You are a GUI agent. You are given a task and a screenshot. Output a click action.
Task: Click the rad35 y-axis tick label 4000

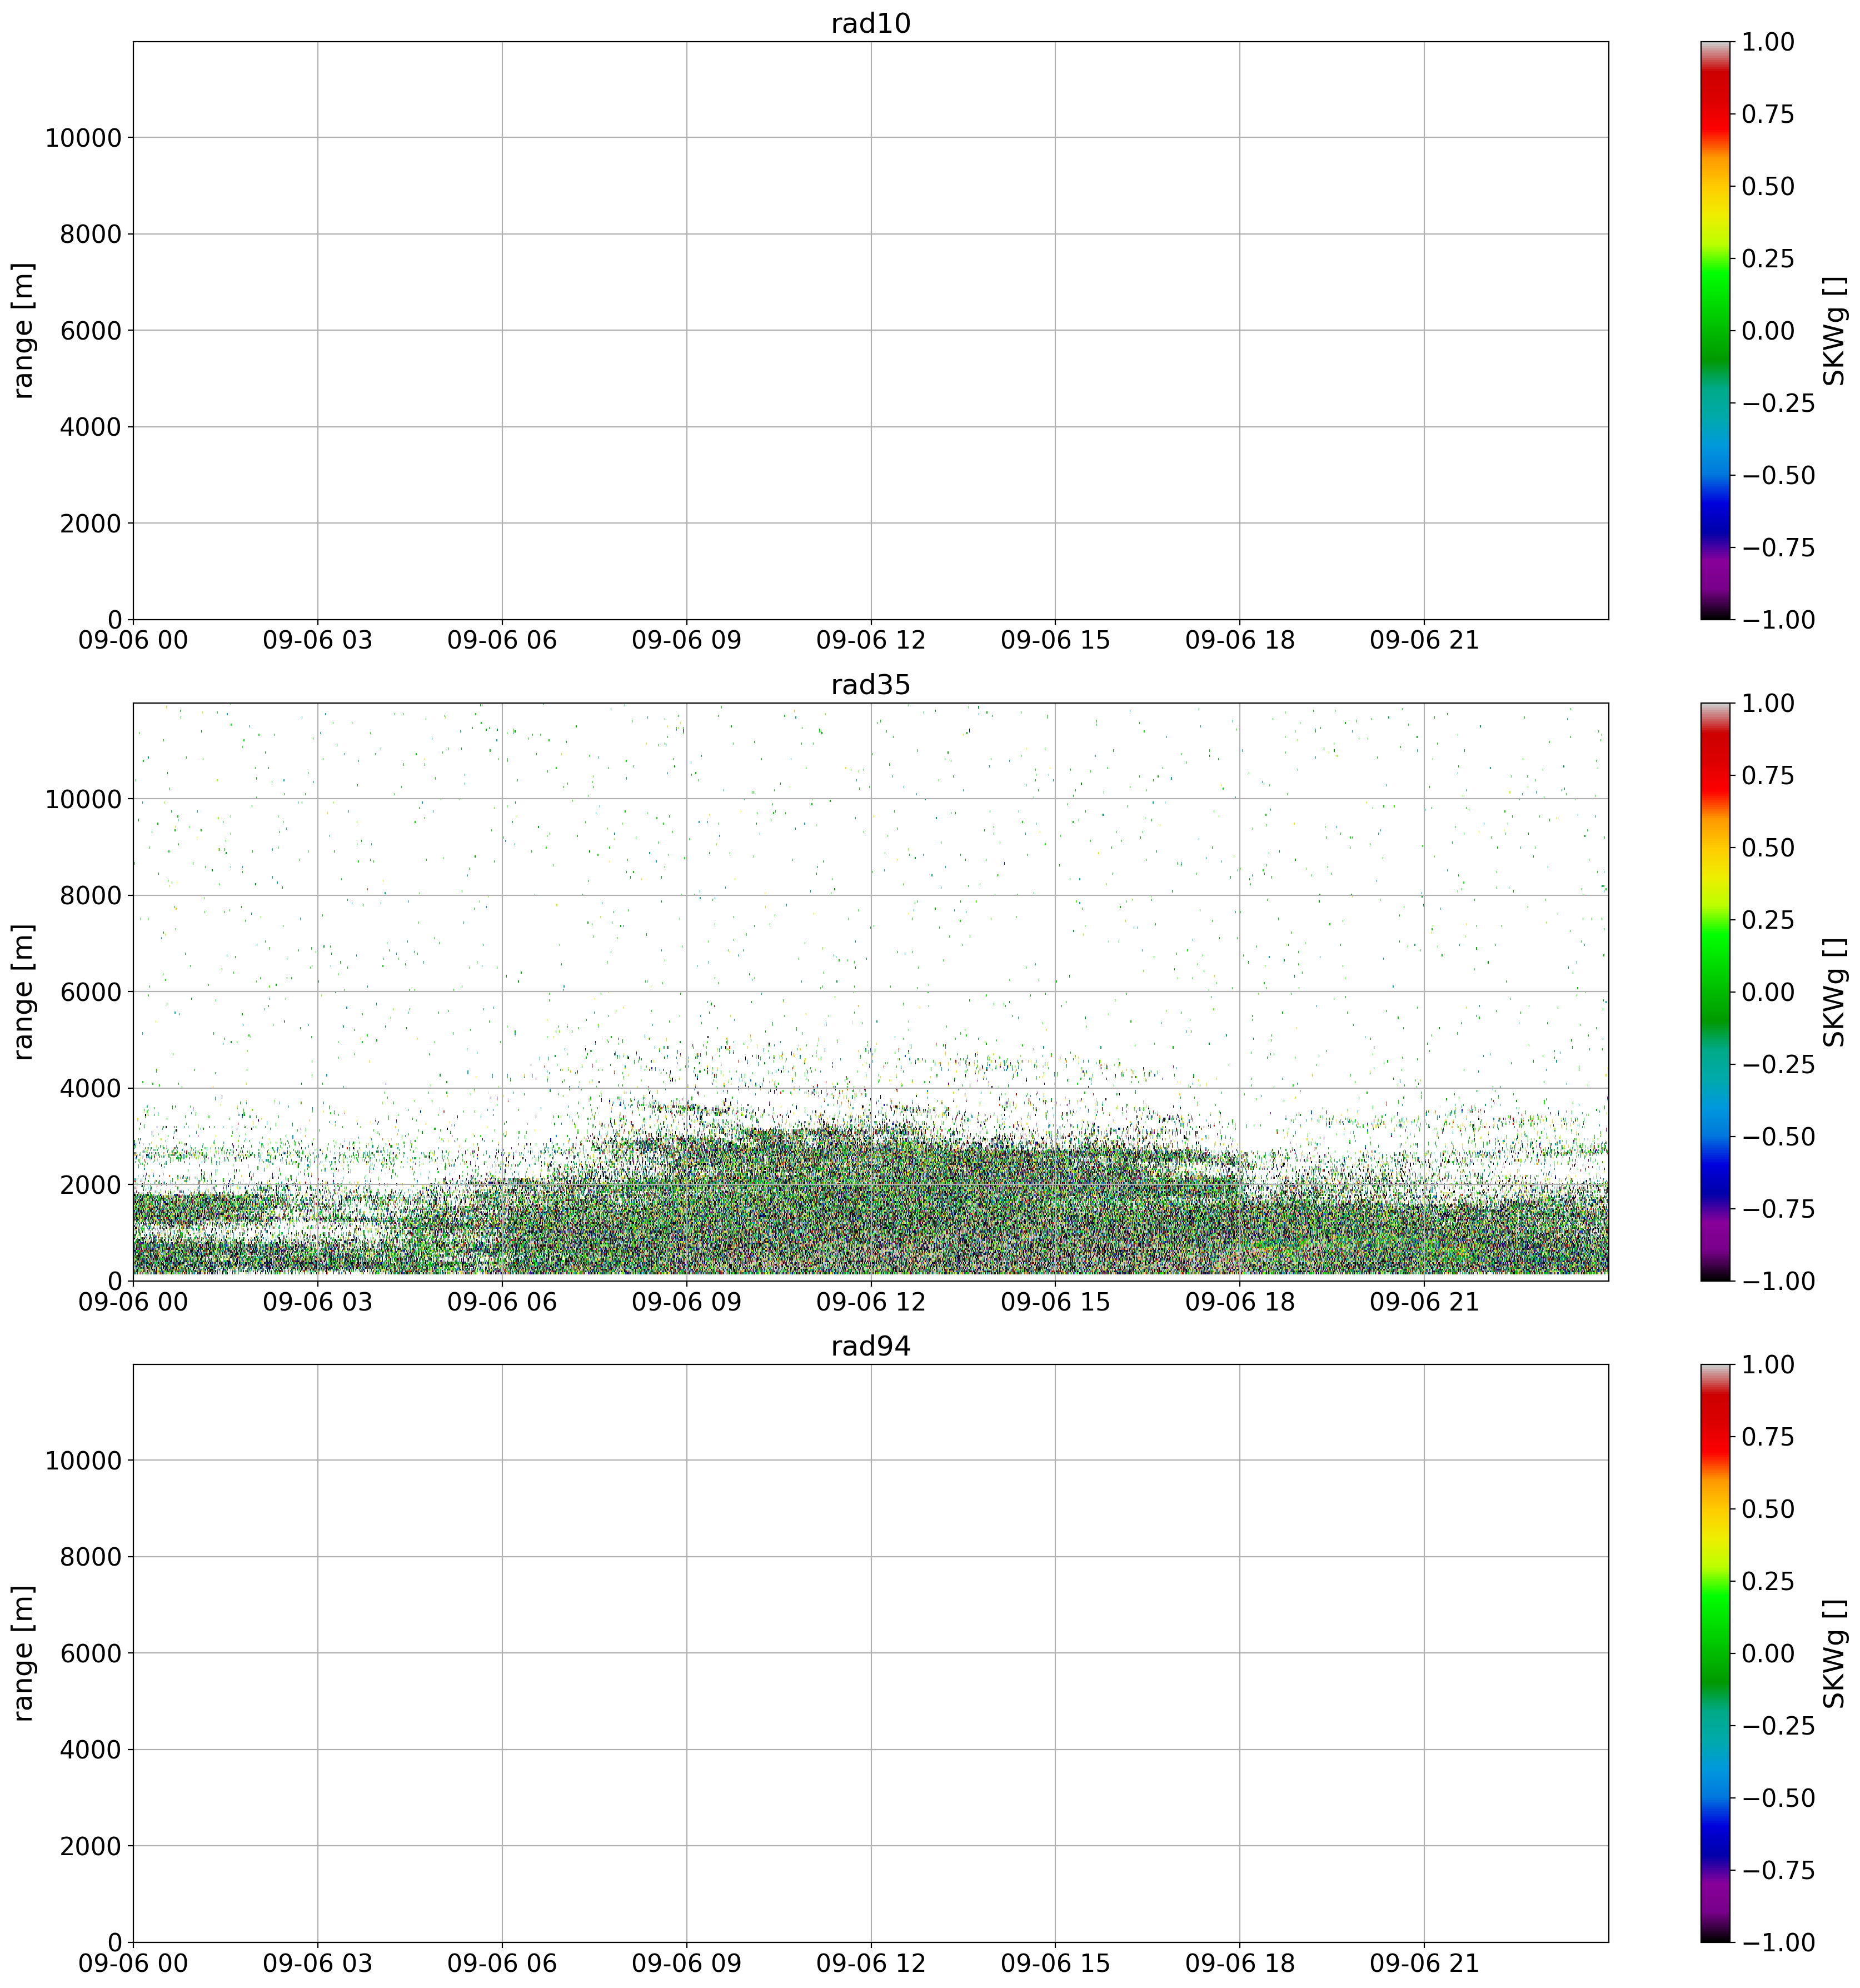point(92,1088)
